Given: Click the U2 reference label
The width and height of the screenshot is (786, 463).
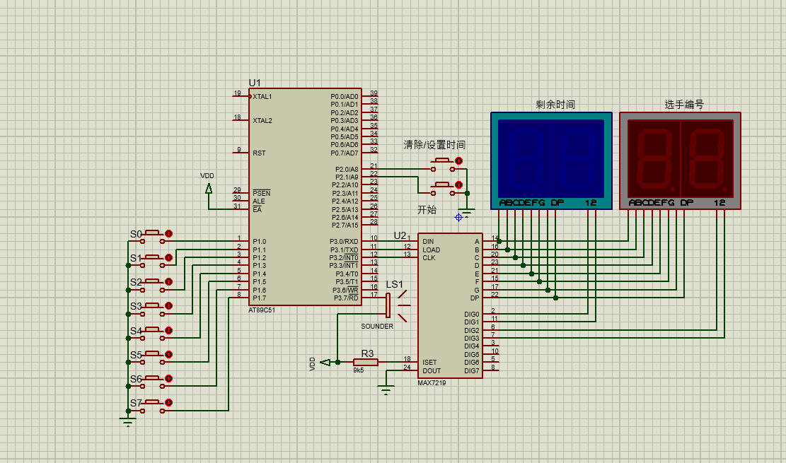Looking at the screenshot, I should [x=400, y=235].
